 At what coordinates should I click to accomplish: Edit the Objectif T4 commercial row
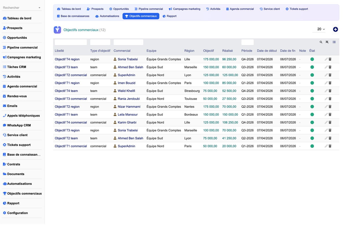326,122
